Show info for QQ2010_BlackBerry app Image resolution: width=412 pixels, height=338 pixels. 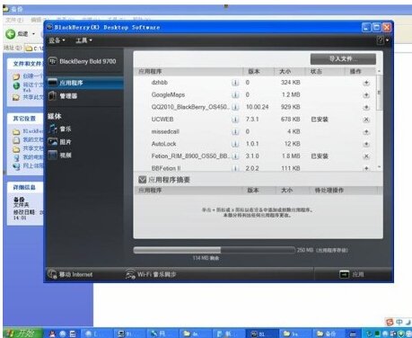[235, 107]
